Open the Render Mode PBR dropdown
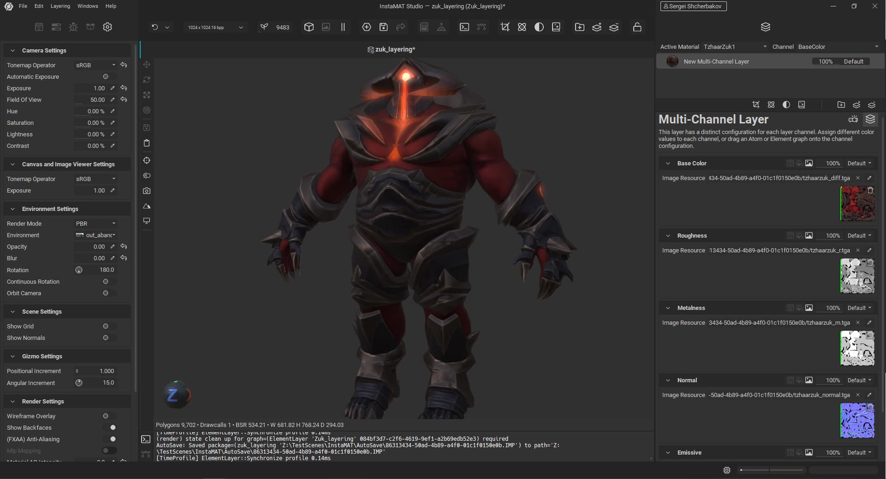The height and width of the screenshot is (479, 886). coord(96,224)
